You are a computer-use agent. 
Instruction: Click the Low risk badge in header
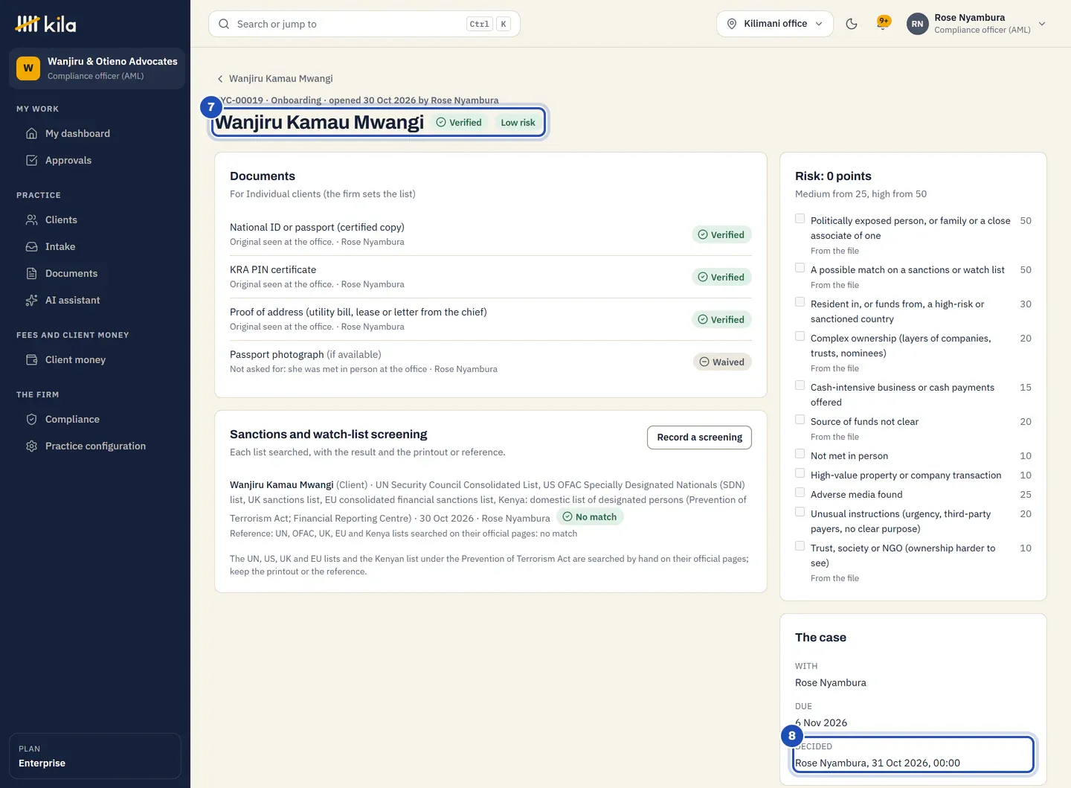pos(518,123)
